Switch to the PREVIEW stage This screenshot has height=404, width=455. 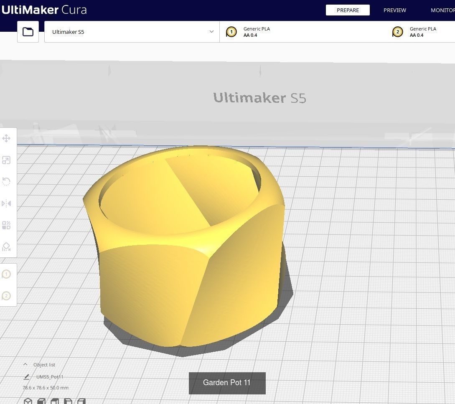pyautogui.click(x=395, y=10)
